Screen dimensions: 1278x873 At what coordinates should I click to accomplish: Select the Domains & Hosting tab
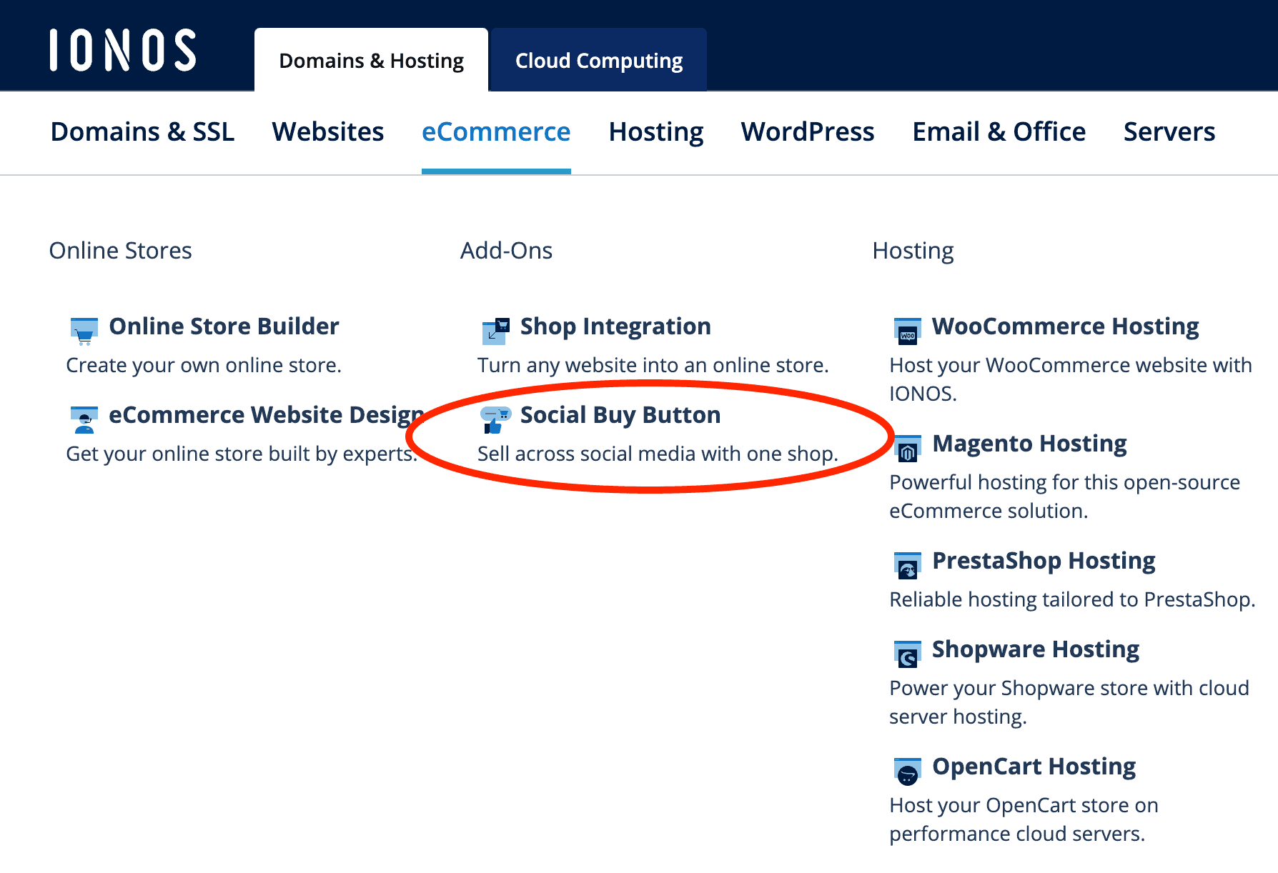click(371, 61)
